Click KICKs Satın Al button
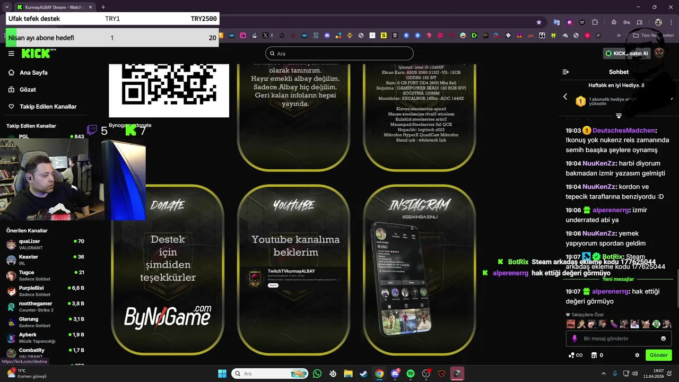The image size is (679, 382). pos(627,53)
